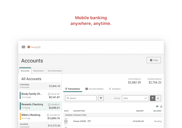Screen dimensions: 182x128
Task: Click Mike's Checking available balance icon
Action: pos(48,115)
